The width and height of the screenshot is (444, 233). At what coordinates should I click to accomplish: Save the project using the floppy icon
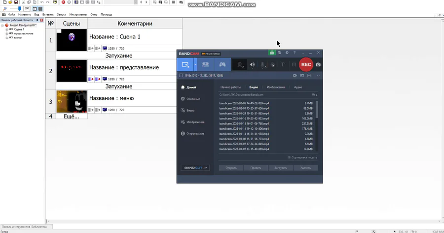[x=16, y=2]
